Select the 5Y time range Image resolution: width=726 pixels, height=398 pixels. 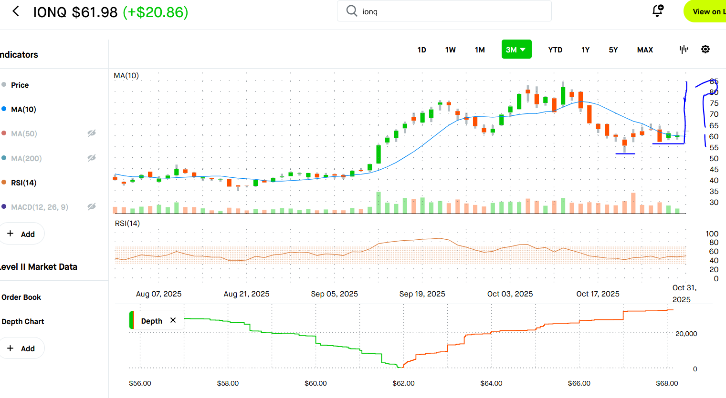[613, 50]
